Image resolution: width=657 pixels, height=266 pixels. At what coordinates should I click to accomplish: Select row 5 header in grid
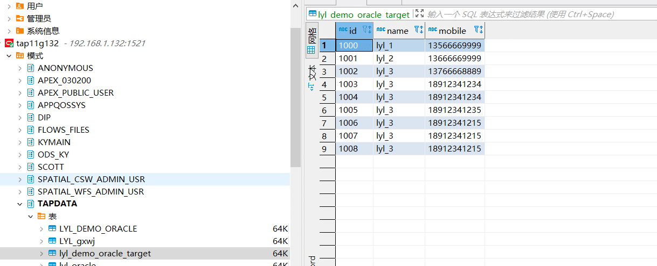tap(324, 97)
